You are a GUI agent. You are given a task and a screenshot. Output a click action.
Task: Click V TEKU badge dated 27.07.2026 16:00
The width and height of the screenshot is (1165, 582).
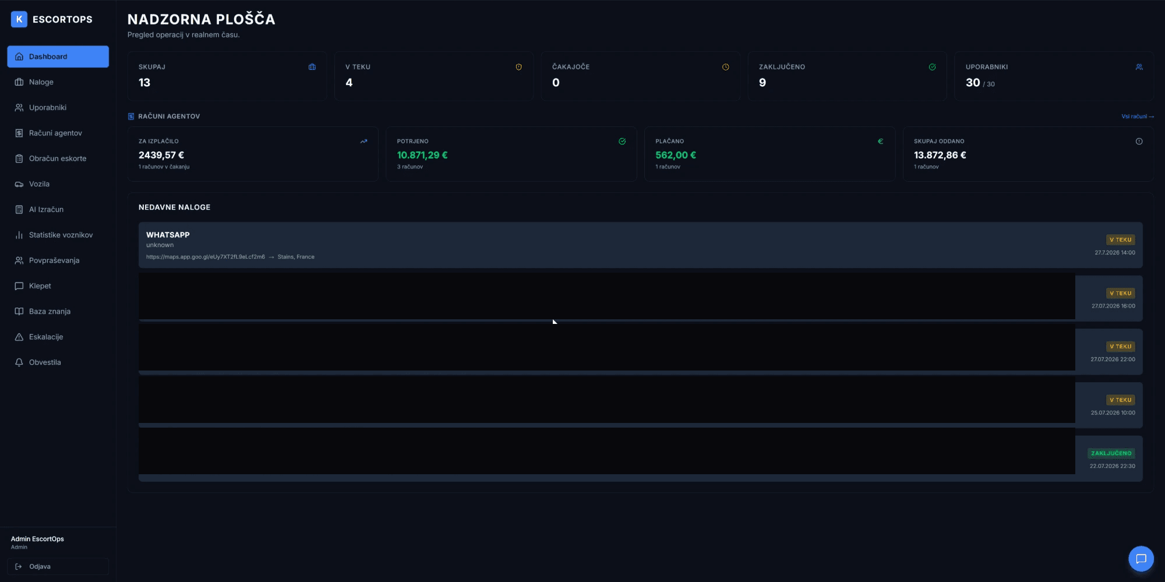1120,294
